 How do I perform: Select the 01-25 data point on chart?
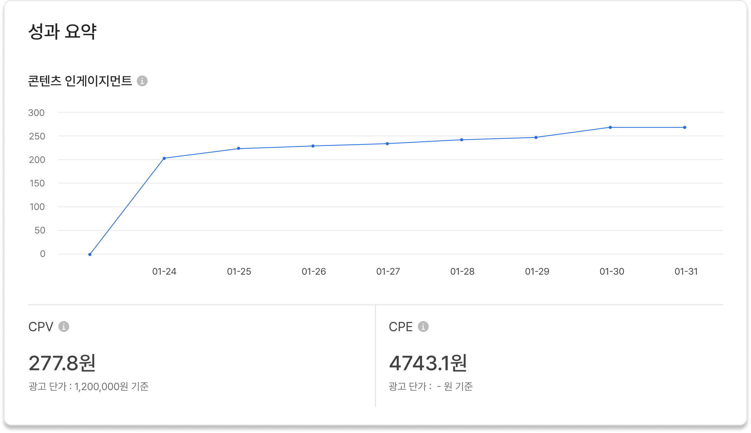[239, 148]
